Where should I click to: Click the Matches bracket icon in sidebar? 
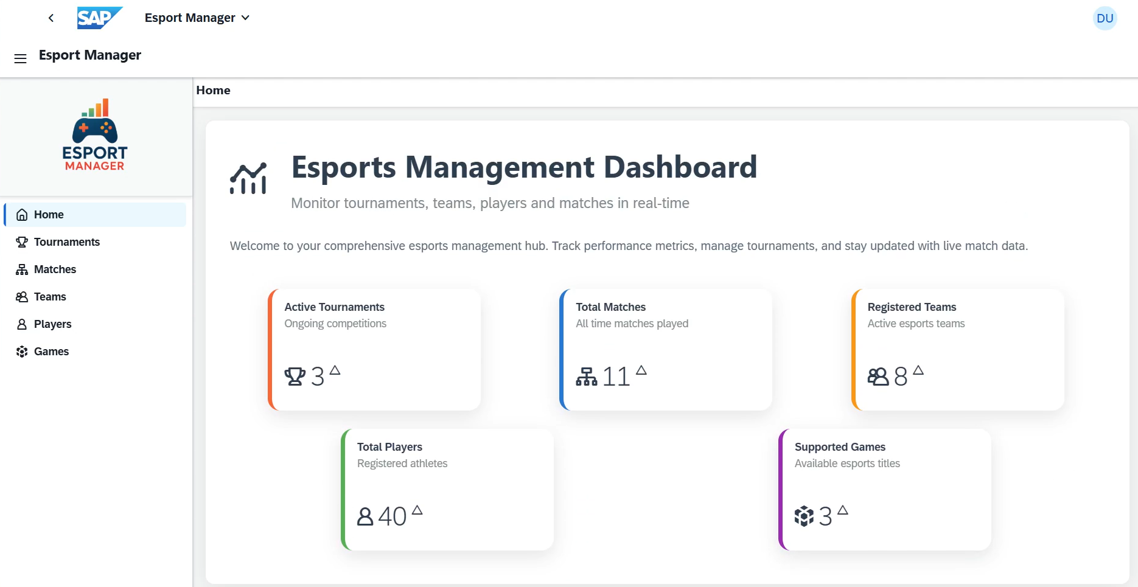pyautogui.click(x=21, y=269)
